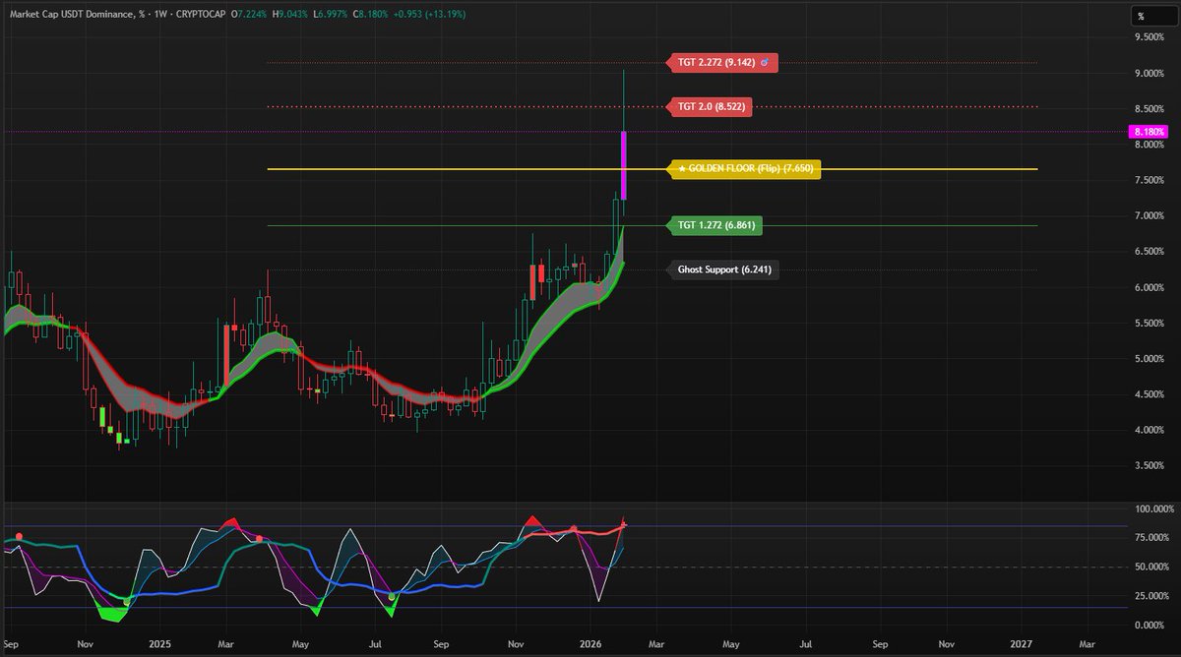This screenshot has height=657, width=1181.
Task: Click the 4.500% price axis label
Action: pyautogui.click(x=1150, y=395)
